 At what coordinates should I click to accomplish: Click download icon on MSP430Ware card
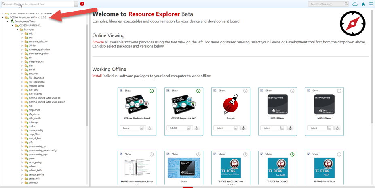pyautogui.click(x=290, y=128)
